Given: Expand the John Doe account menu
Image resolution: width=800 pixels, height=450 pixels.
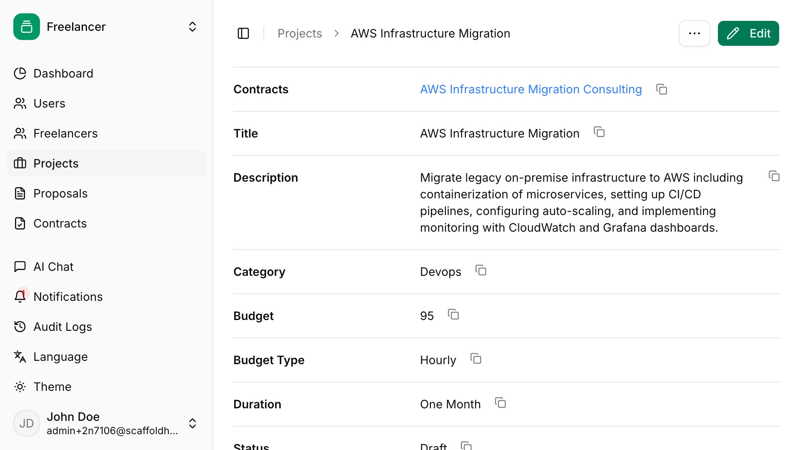Looking at the screenshot, I should click(192, 423).
